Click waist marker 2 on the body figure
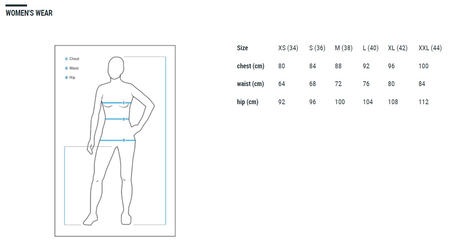The width and height of the screenshot is (449, 249). point(124,119)
